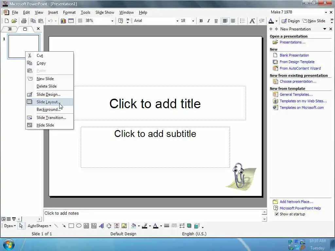Click the Print toolbar icon
The width and height of the screenshot is (335, 251).
point(24,21)
